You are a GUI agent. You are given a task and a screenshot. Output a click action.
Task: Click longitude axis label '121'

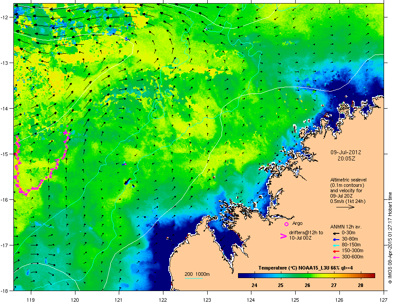tap(119, 300)
